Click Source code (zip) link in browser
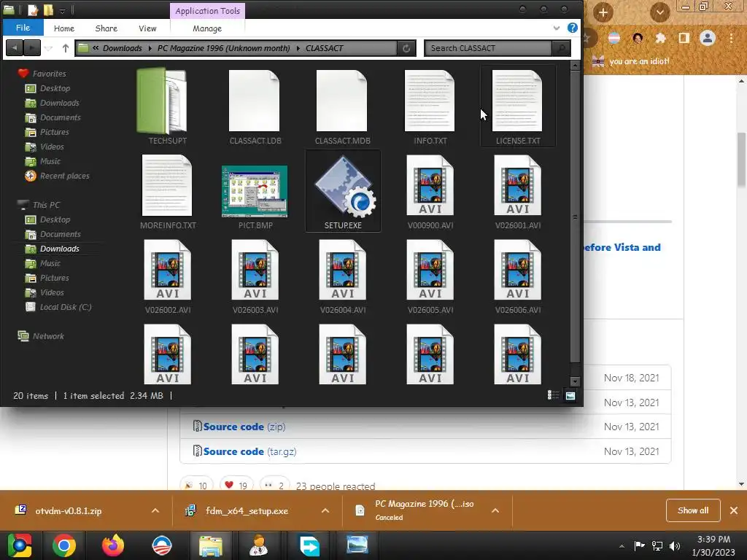Screen dimensions: 747x560 click(244, 427)
